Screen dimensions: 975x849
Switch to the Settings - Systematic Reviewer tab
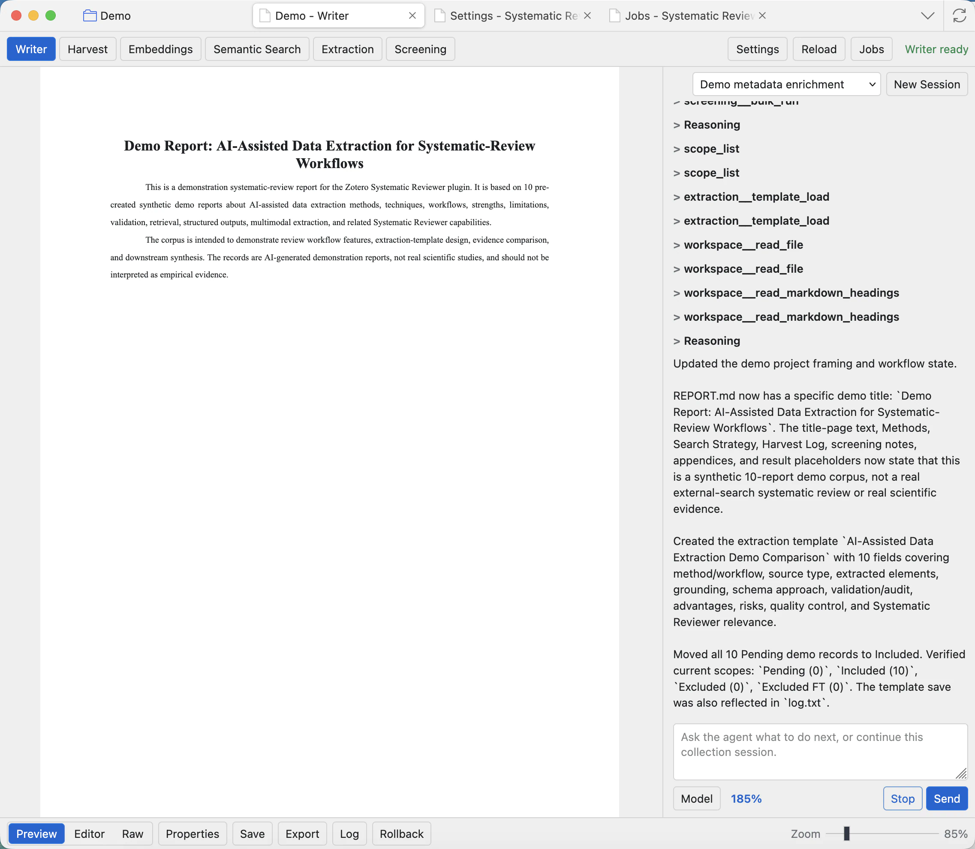[x=513, y=15]
